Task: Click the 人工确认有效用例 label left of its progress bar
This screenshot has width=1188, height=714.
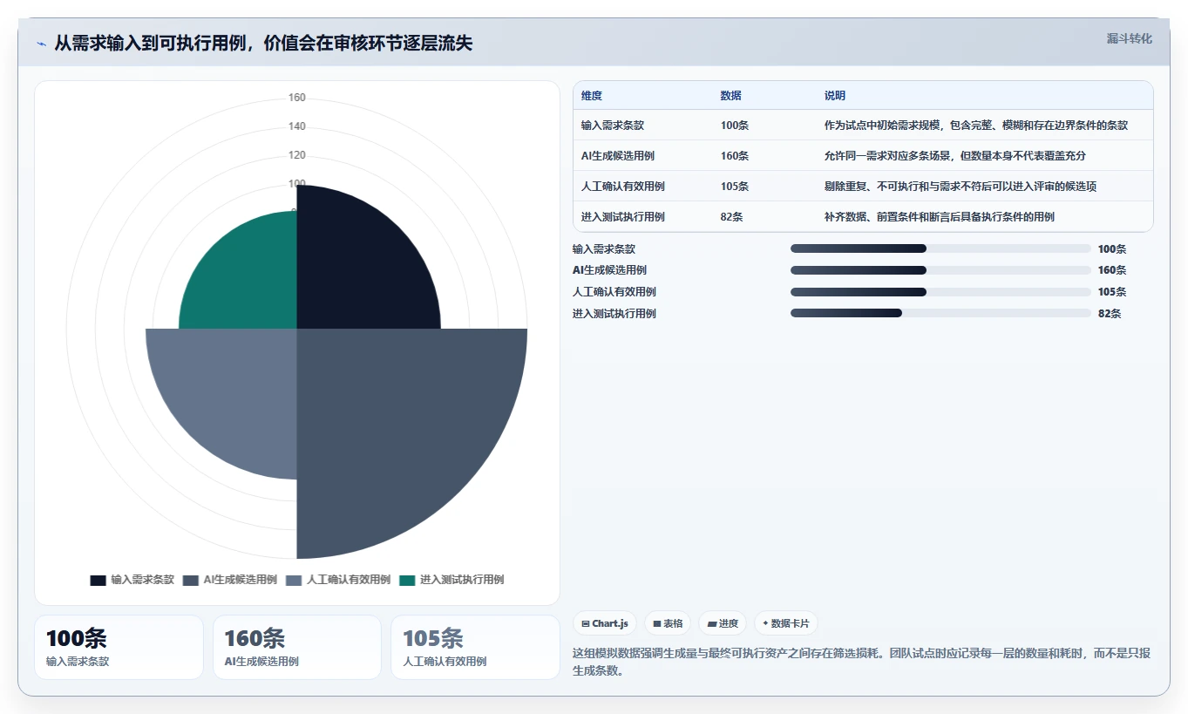Action: tap(614, 292)
